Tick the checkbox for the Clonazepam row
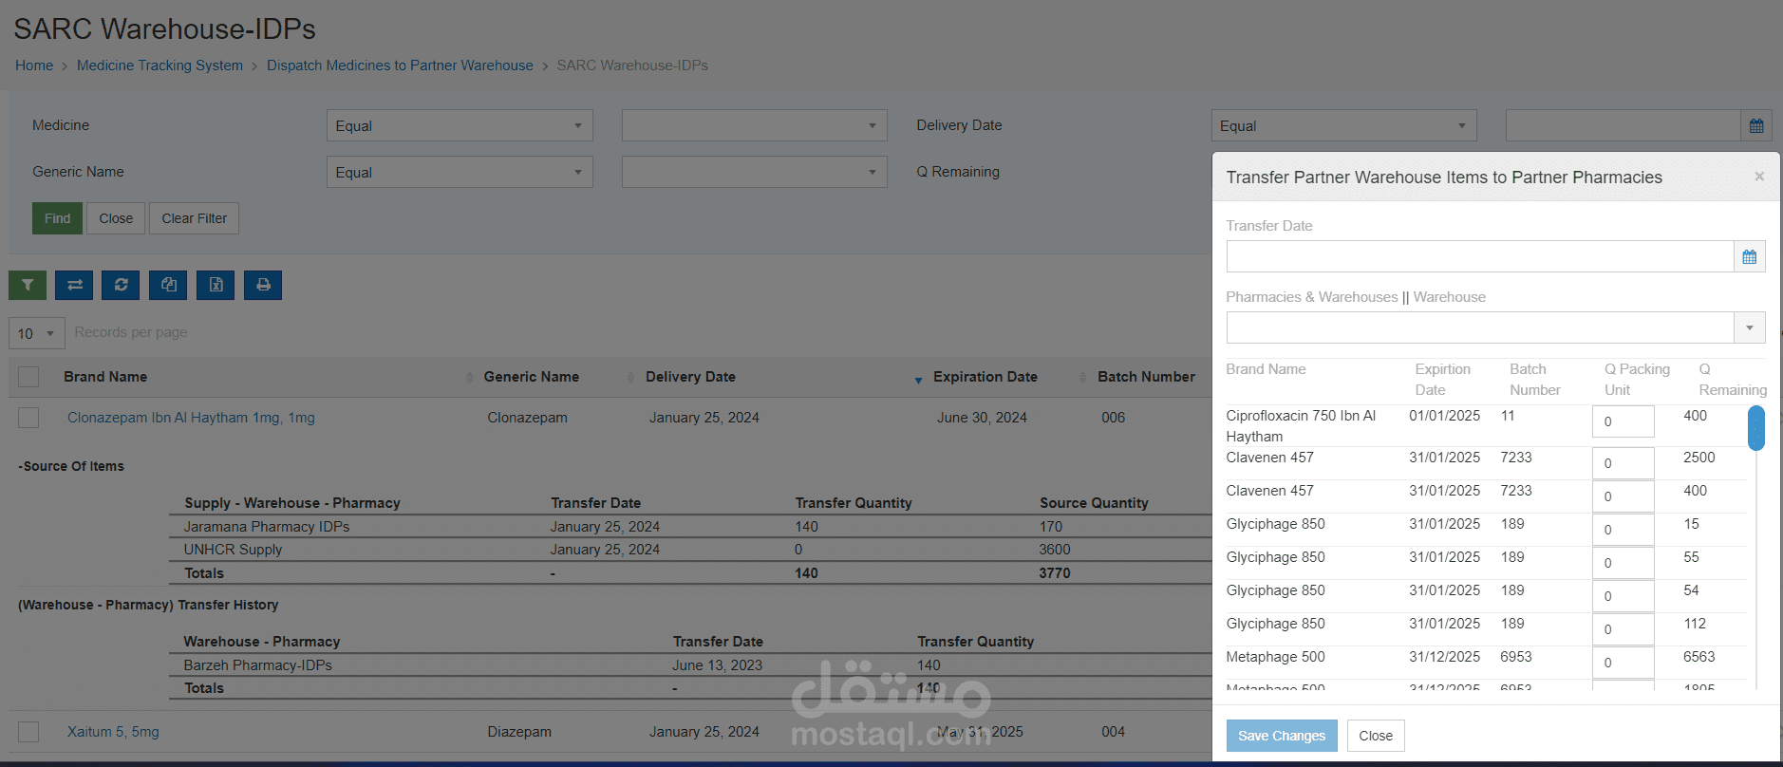This screenshot has height=767, width=1783. [28, 418]
